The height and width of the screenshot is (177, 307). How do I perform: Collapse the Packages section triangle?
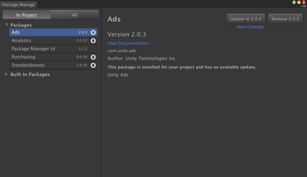7,25
